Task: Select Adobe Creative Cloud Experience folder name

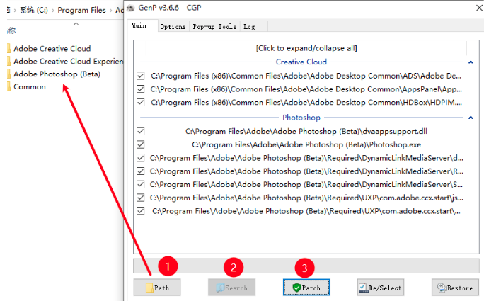Action: coord(68,61)
